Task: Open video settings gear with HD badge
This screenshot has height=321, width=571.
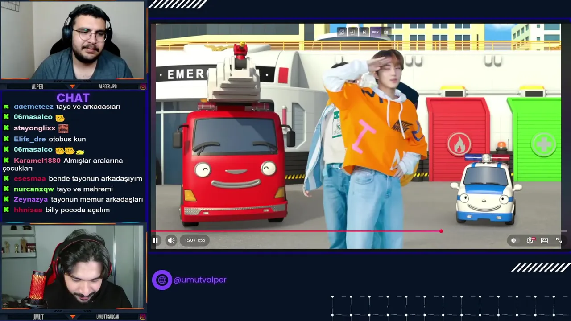Action: coord(530,240)
